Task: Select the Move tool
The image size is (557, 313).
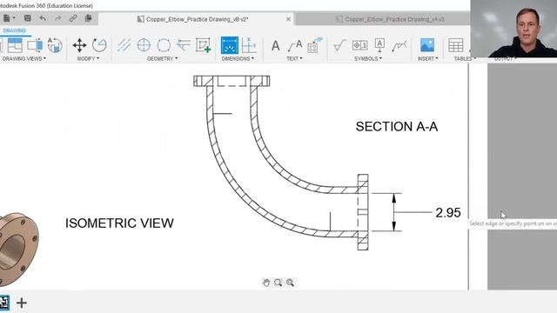Action: click(x=79, y=45)
